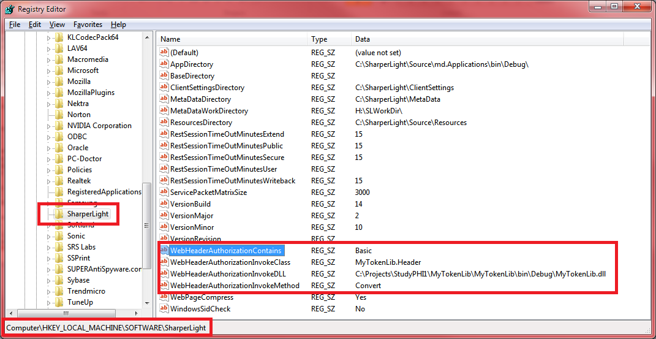
Task: Select the WebHeaderAuthorizationInvokeClass value
Action: [x=230, y=262]
